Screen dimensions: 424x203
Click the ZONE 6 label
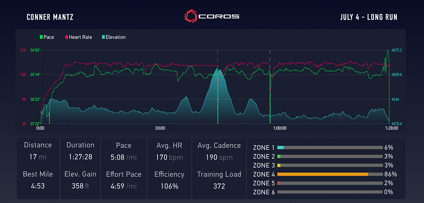[x=264, y=192]
